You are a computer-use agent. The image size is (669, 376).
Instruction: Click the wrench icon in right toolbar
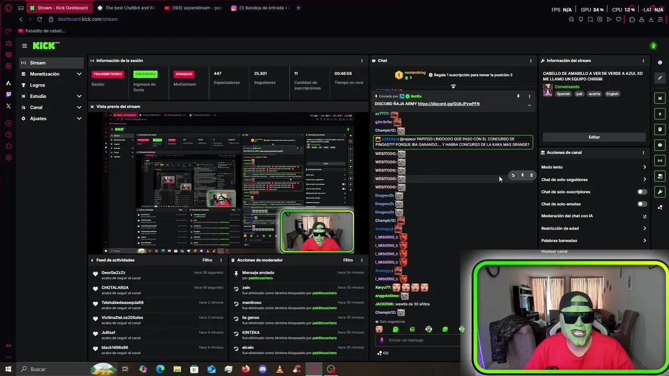660,192
